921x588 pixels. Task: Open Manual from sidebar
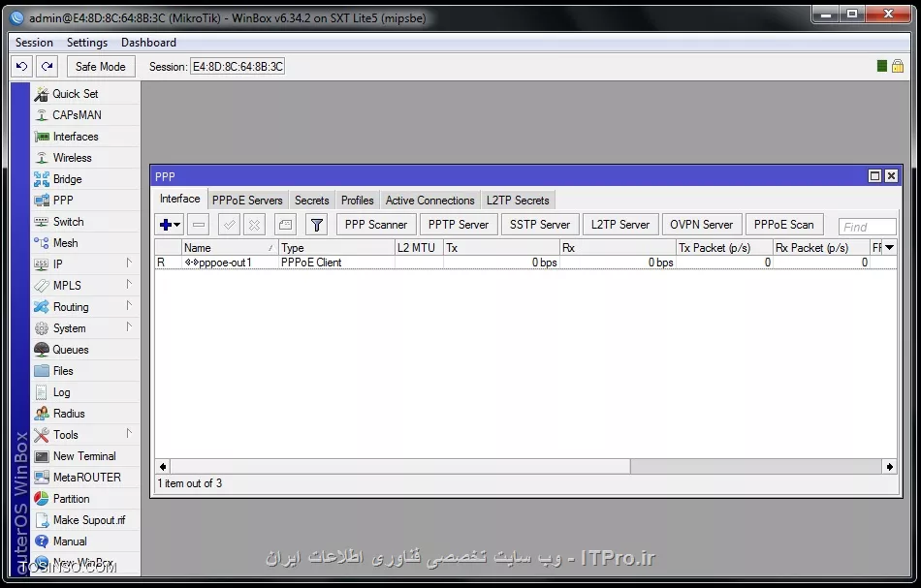coord(85,542)
